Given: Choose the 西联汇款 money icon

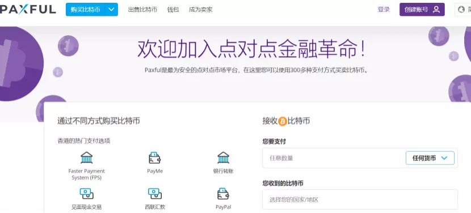Looking at the screenshot, I should (x=155, y=194).
